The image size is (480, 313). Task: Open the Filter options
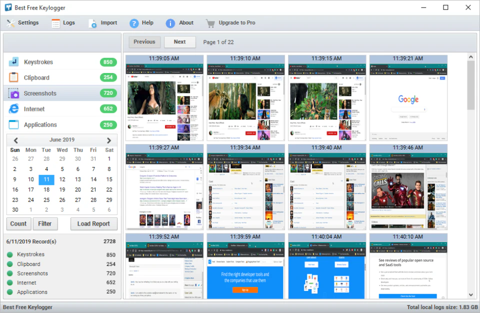(45, 223)
